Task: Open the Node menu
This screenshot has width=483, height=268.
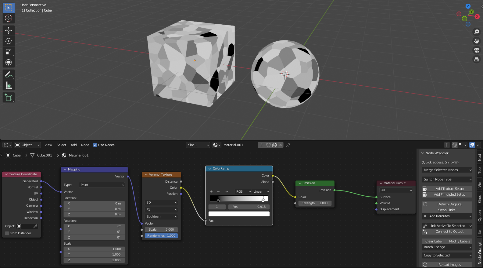Action: (x=85, y=145)
